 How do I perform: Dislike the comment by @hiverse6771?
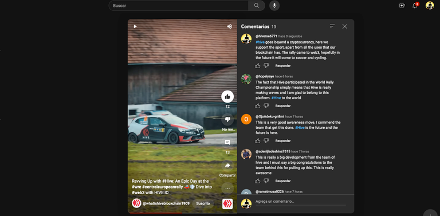click(x=266, y=66)
